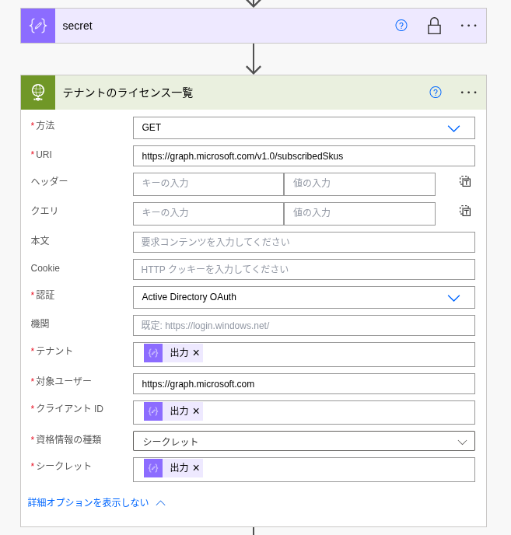
Task: Collapse advanced options via up chevron
Action: click(160, 503)
